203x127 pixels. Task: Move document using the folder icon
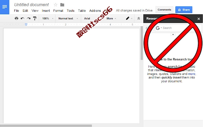pyautogui.click(x=62, y=5)
